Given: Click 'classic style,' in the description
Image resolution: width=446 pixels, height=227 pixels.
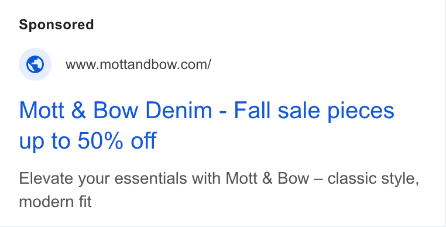Looking at the screenshot, I should (x=373, y=179).
